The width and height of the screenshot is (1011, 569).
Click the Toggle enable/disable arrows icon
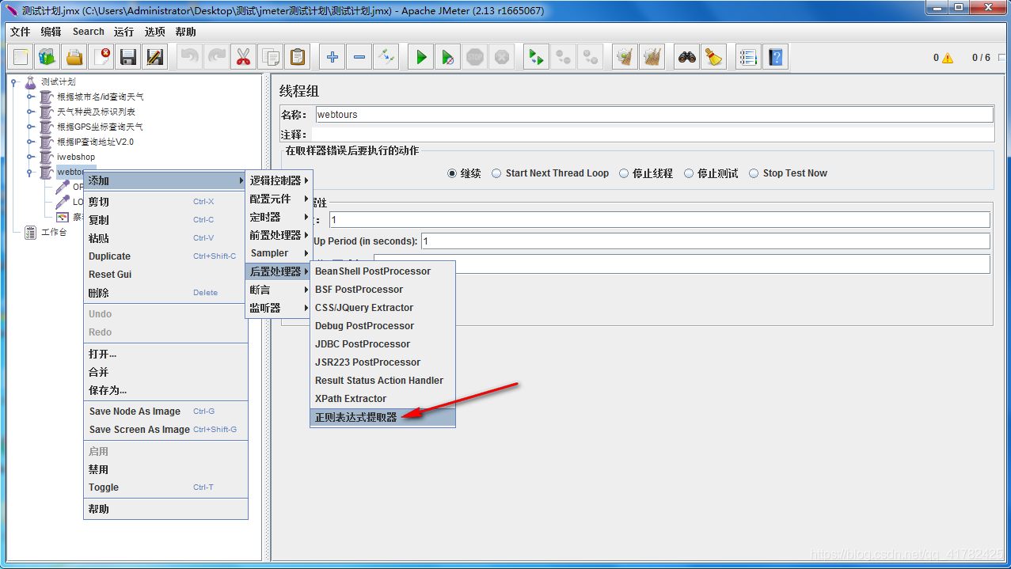[x=386, y=57]
